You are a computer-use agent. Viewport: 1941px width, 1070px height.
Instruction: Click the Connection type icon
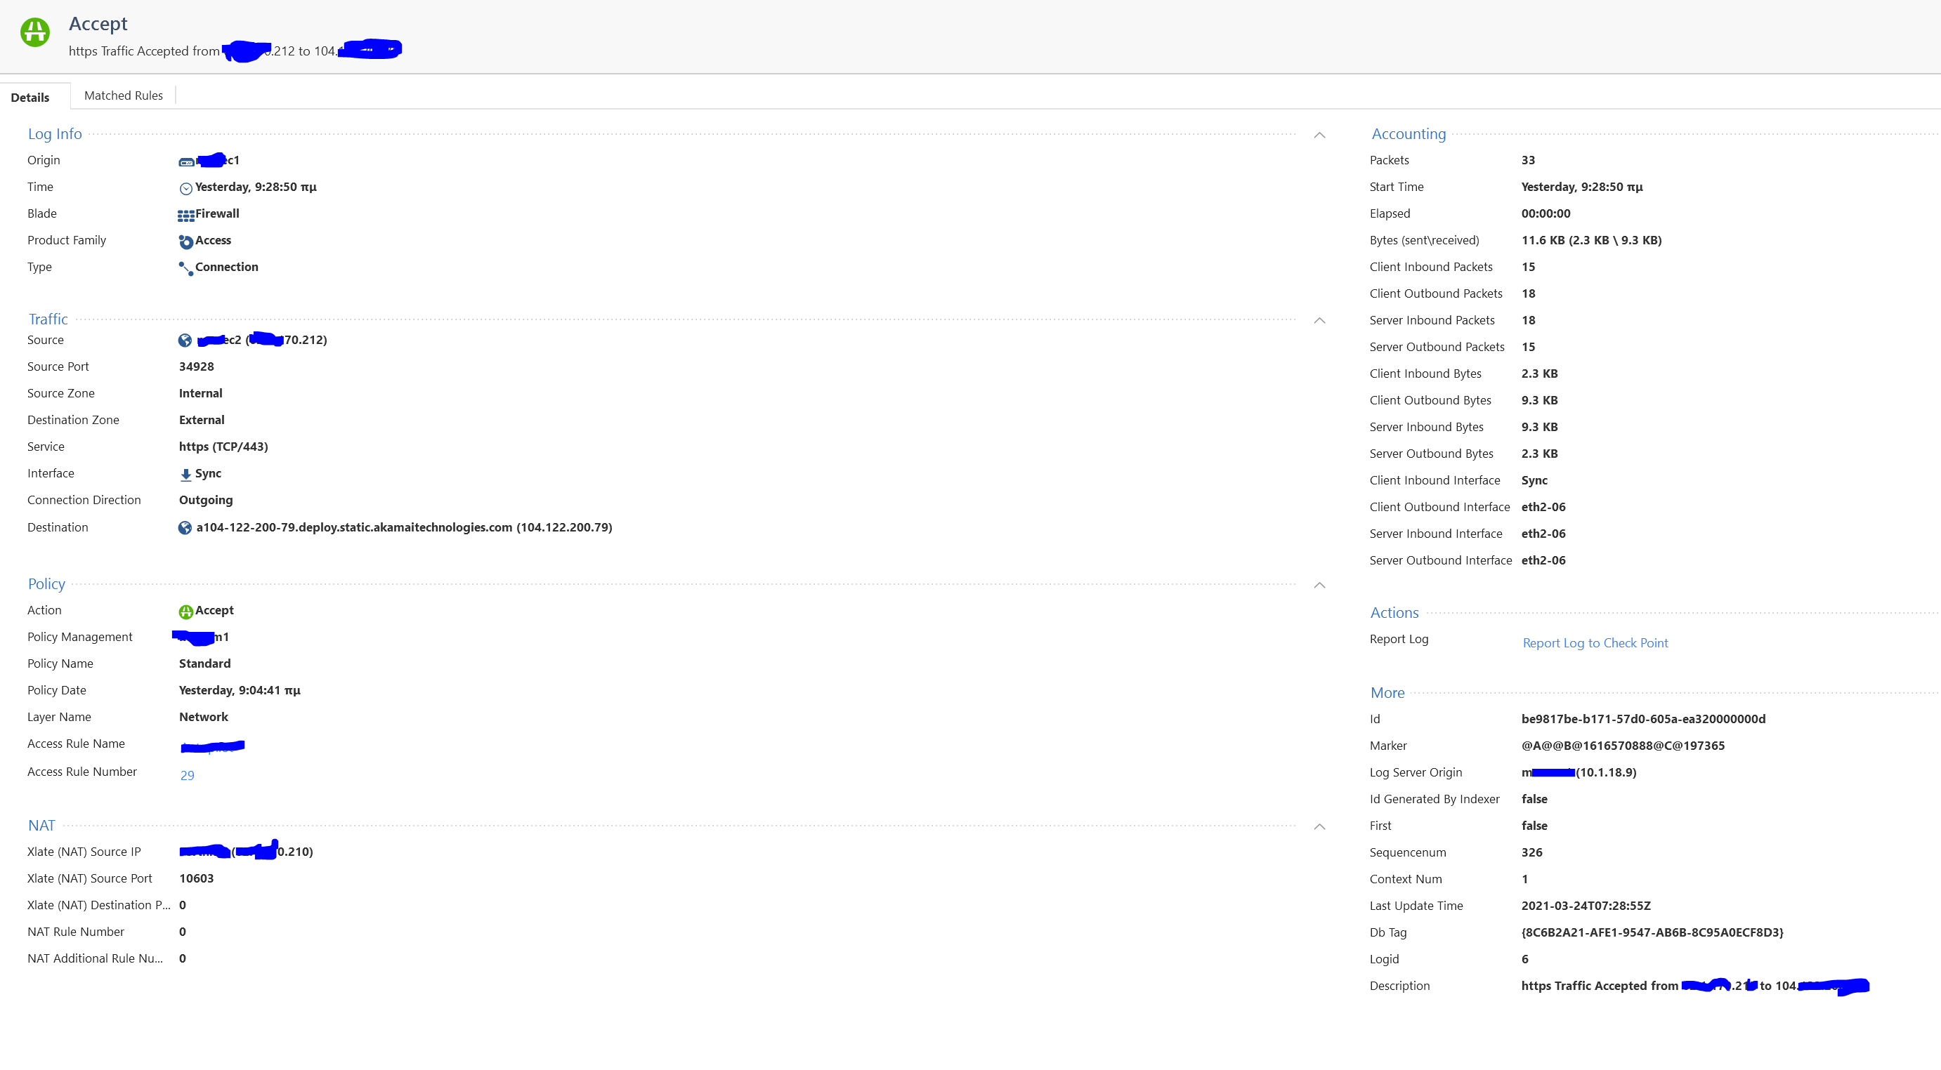click(x=186, y=268)
